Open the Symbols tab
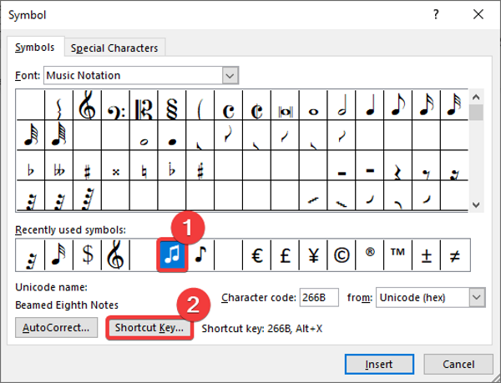This screenshot has width=501, height=383. (x=34, y=48)
